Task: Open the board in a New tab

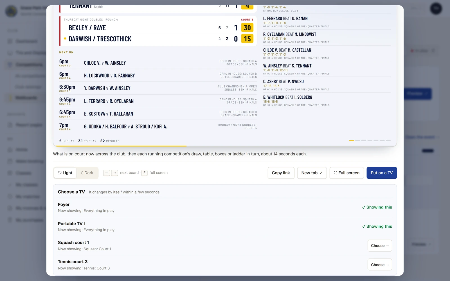Action: tap(312, 173)
